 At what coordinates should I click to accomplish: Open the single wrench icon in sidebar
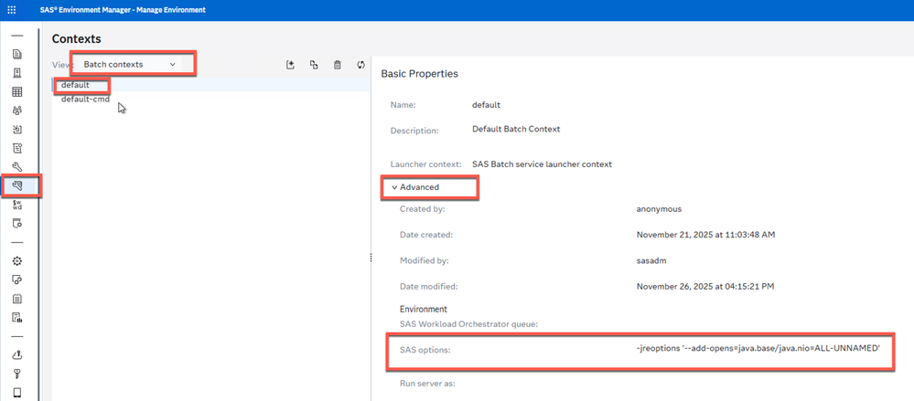pos(16,167)
